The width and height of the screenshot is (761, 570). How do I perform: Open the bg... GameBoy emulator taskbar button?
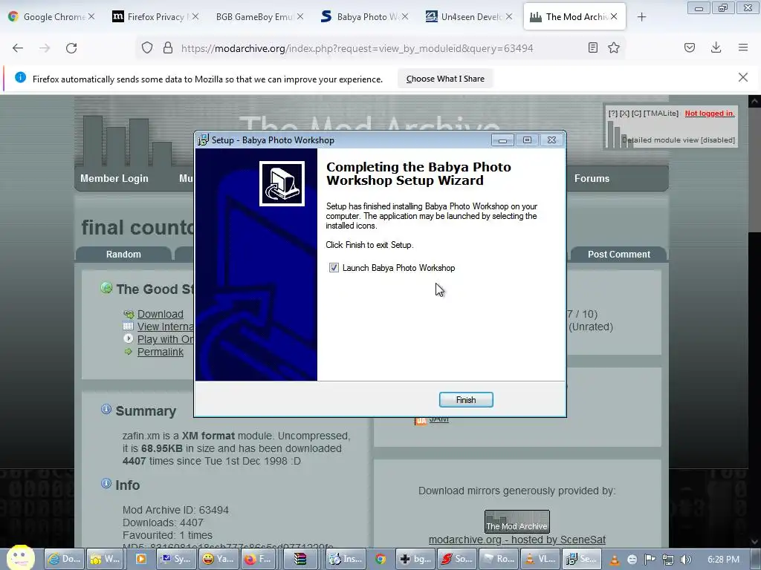tap(415, 559)
